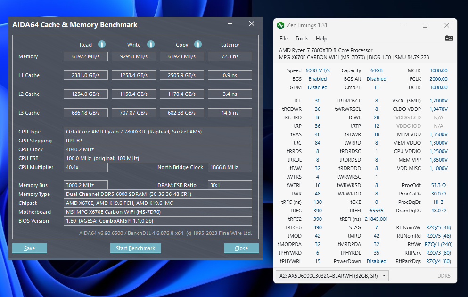Click the tCL 30 timing value
The height and width of the screenshot is (297, 468).
318,101
